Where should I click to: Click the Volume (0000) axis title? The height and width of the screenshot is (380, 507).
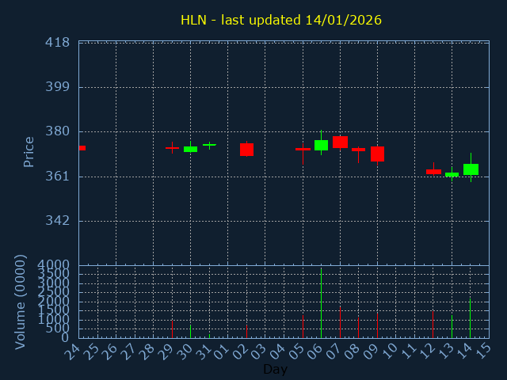click(x=21, y=302)
